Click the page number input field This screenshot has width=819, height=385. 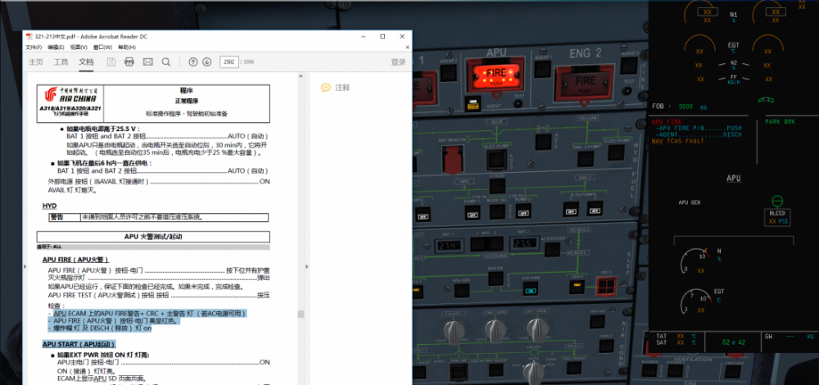[x=229, y=61]
